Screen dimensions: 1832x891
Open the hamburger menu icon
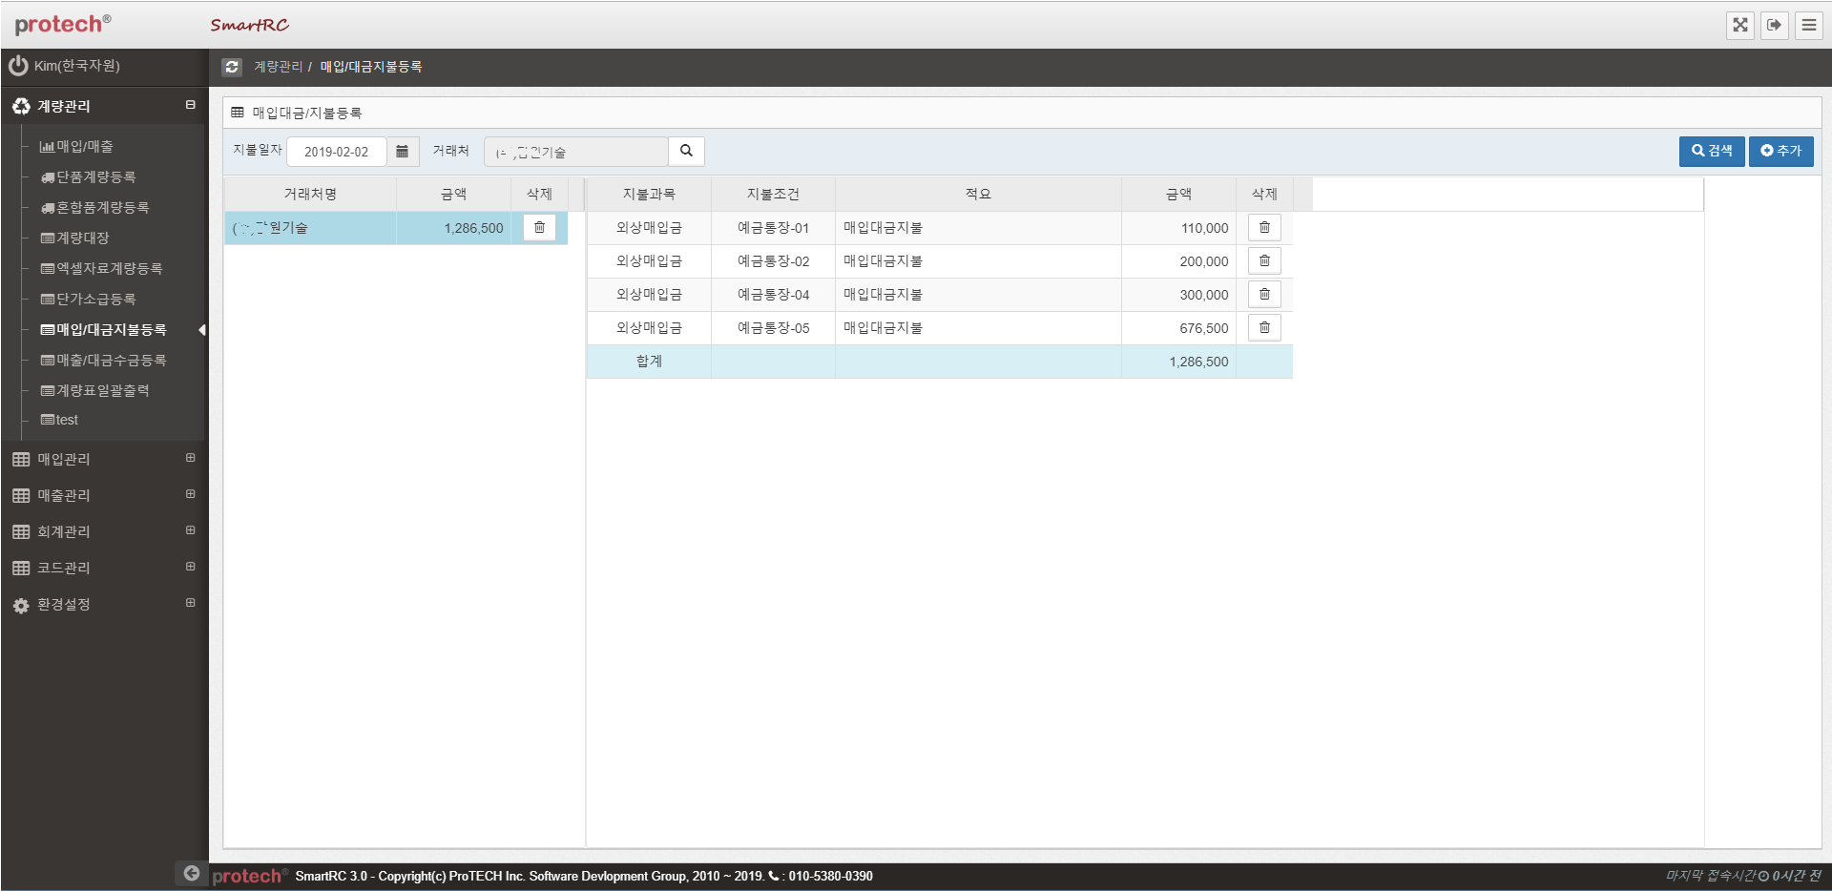point(1808,25)
